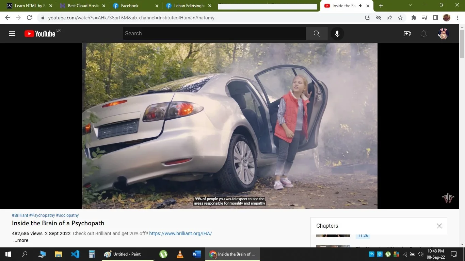Open the YouTube guide hamburger menu
The height and width of the screenshot is (261, 465).
pyautogui.click(x=12, y=34)
